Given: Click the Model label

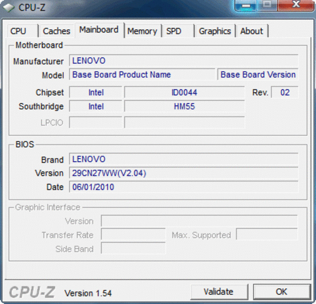Looking at the screenshot, I should pyautogui.click(x=53, y=75).
